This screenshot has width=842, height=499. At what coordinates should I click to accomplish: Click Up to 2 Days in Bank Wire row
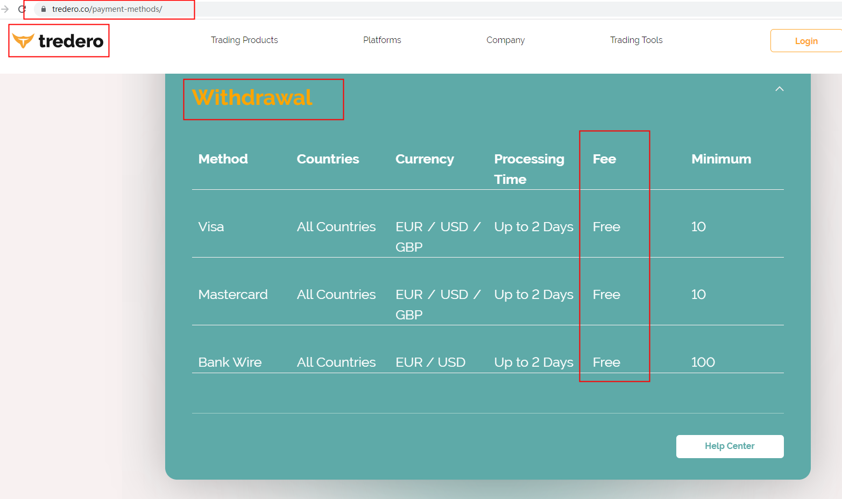pos(534,363)
